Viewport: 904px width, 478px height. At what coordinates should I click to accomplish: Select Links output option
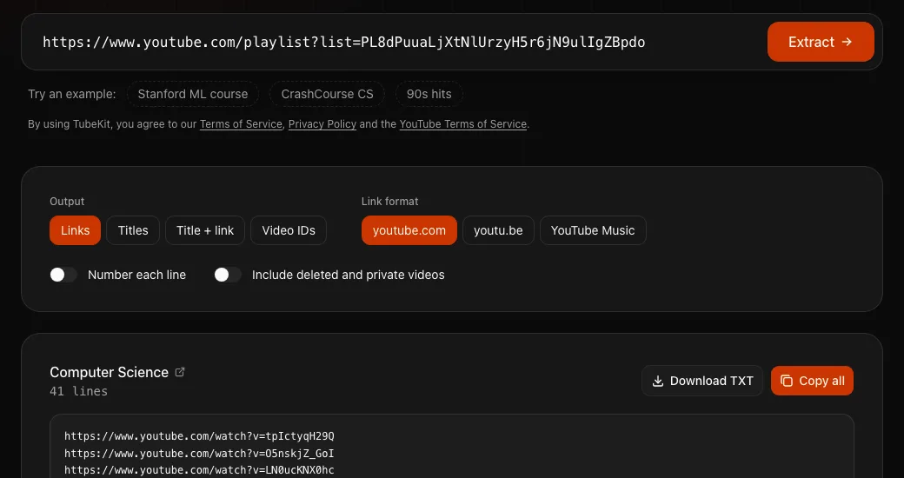coord(75,230)
